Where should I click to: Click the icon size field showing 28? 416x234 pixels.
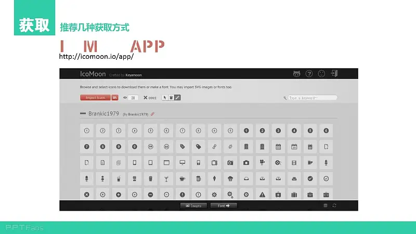(133, 98)
